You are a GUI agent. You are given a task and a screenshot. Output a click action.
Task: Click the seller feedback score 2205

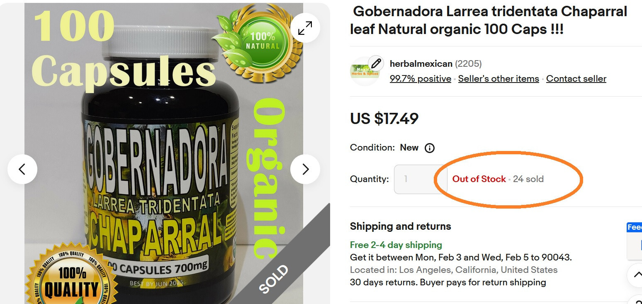[x=468, y=64]
